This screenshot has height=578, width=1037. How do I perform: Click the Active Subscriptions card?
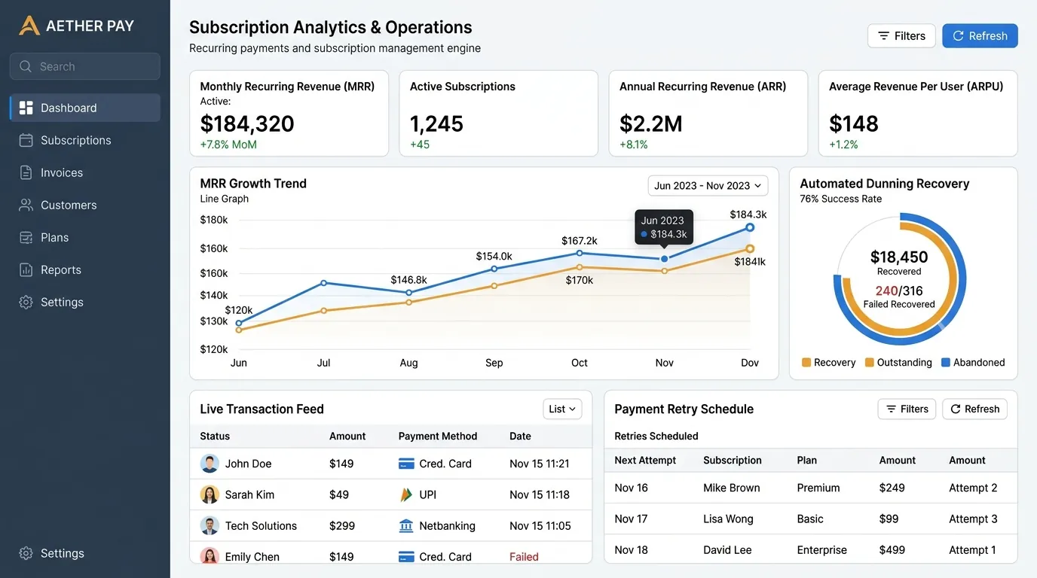coord(498,114)
